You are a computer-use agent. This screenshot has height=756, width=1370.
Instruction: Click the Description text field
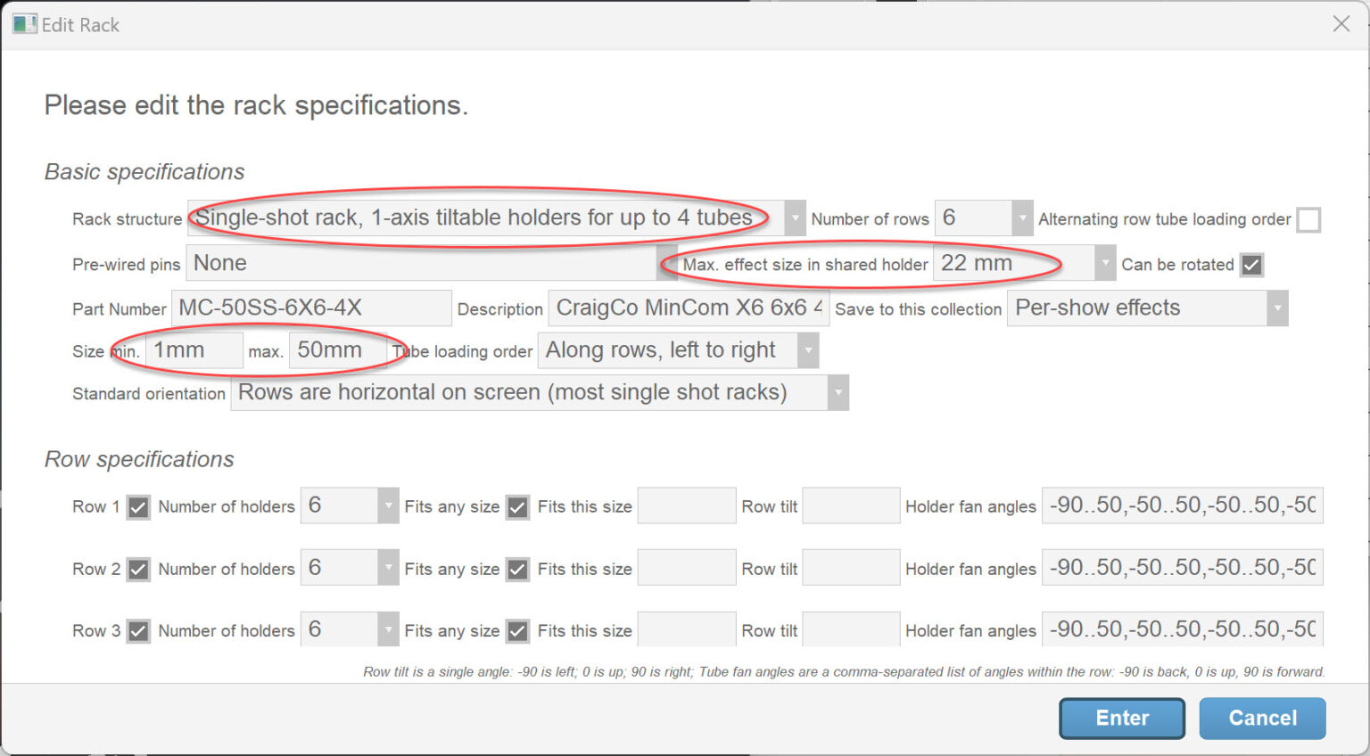(688, 308)
